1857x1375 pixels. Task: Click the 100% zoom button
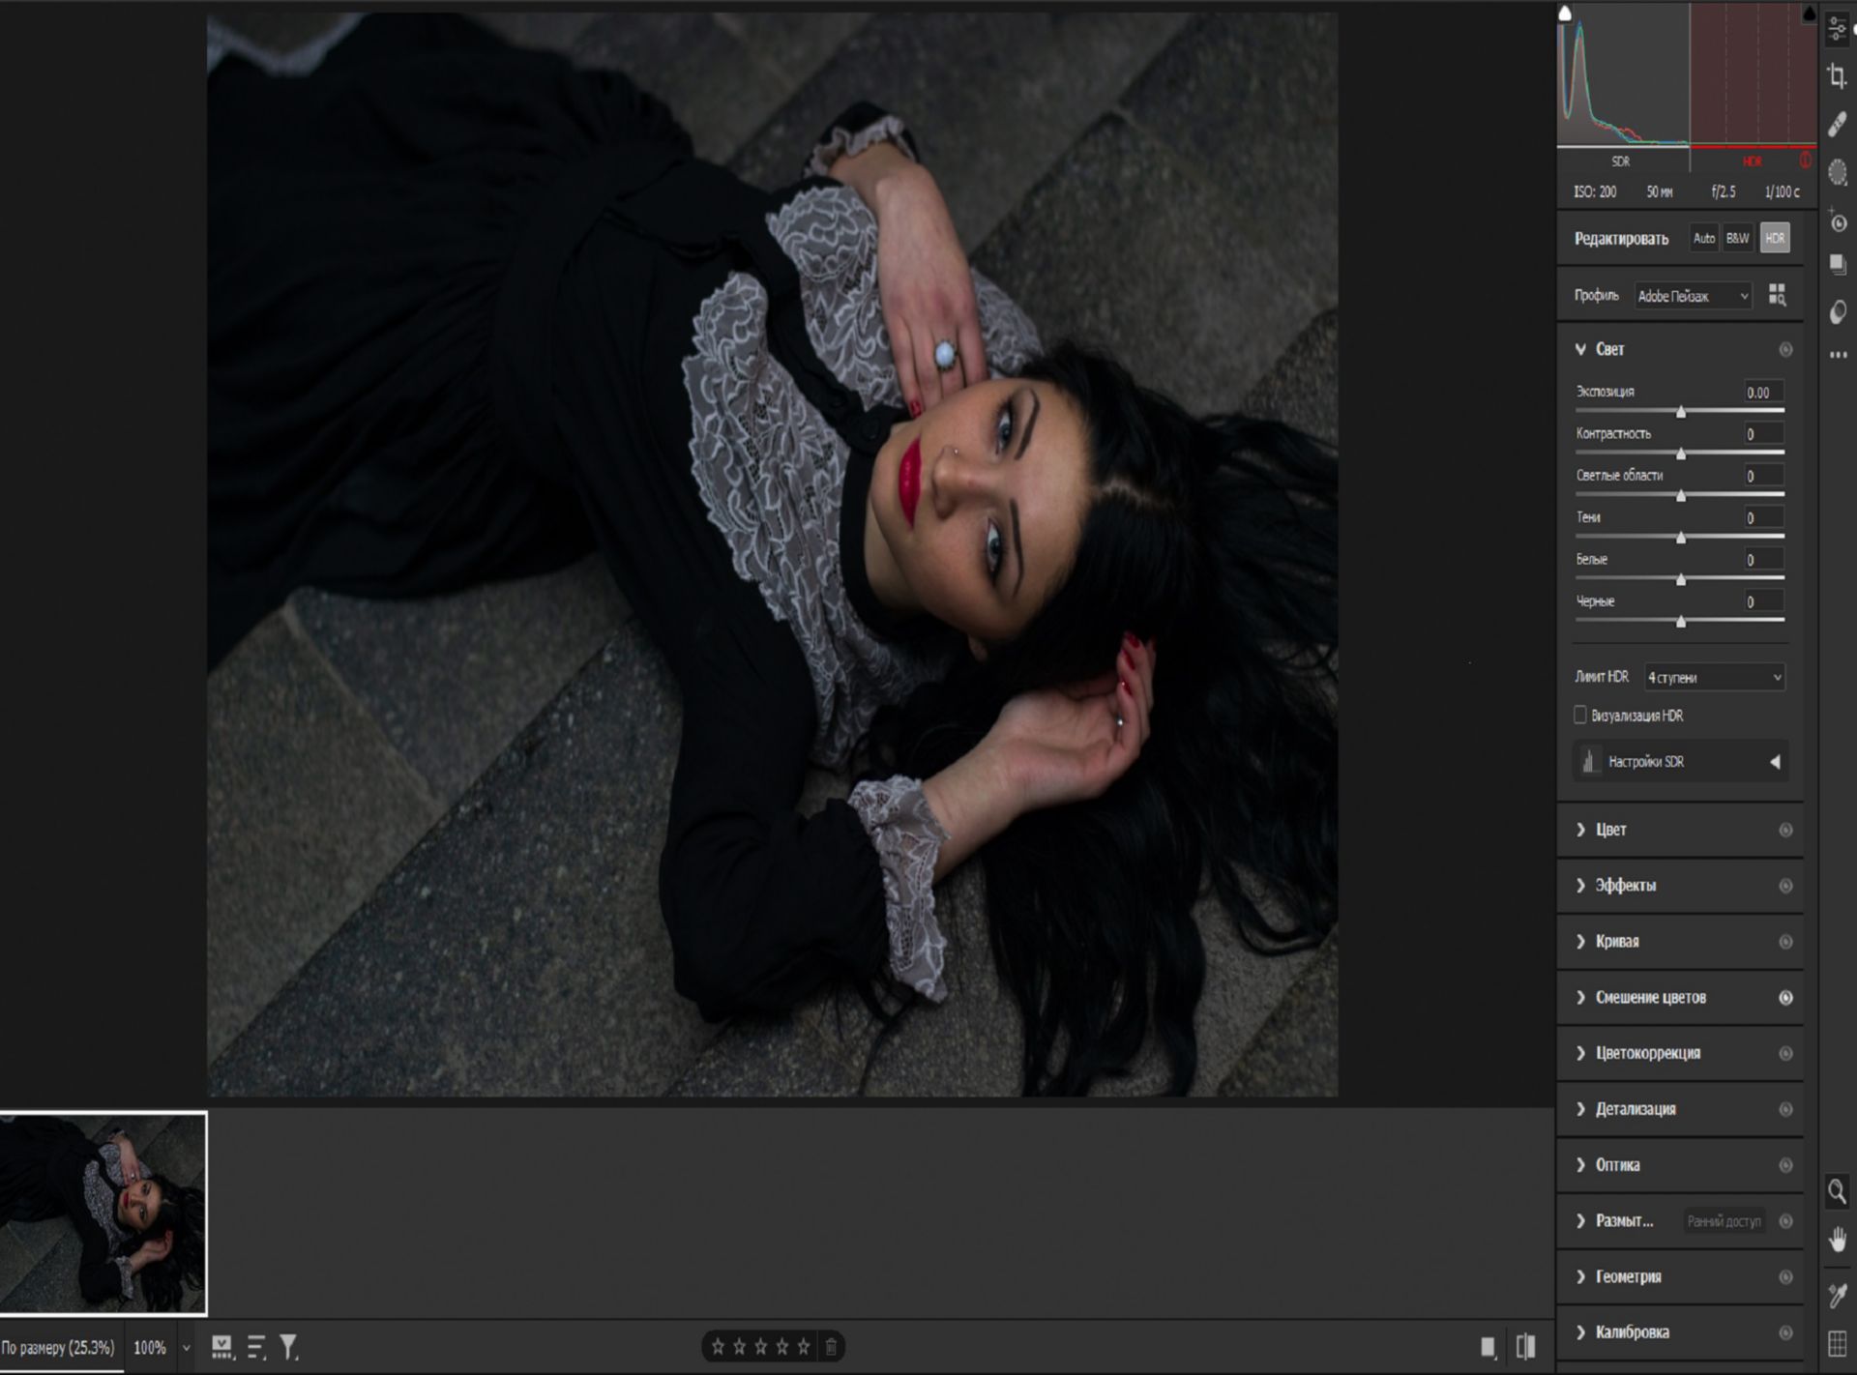[149, 1347]
